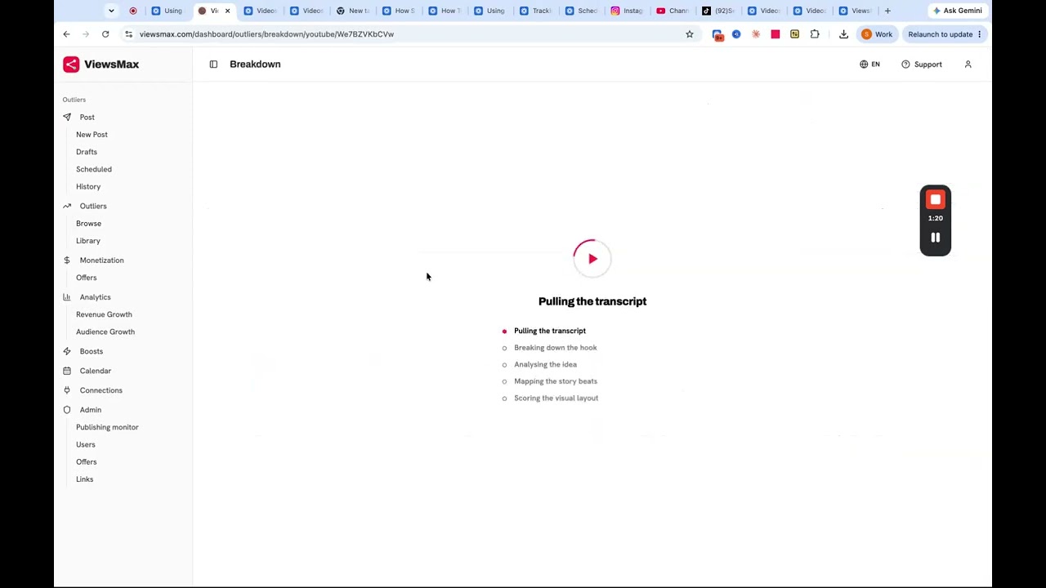1046x588 pixels.
Task: Click the Analytics bar-chart icon
Action: (67, 297)
